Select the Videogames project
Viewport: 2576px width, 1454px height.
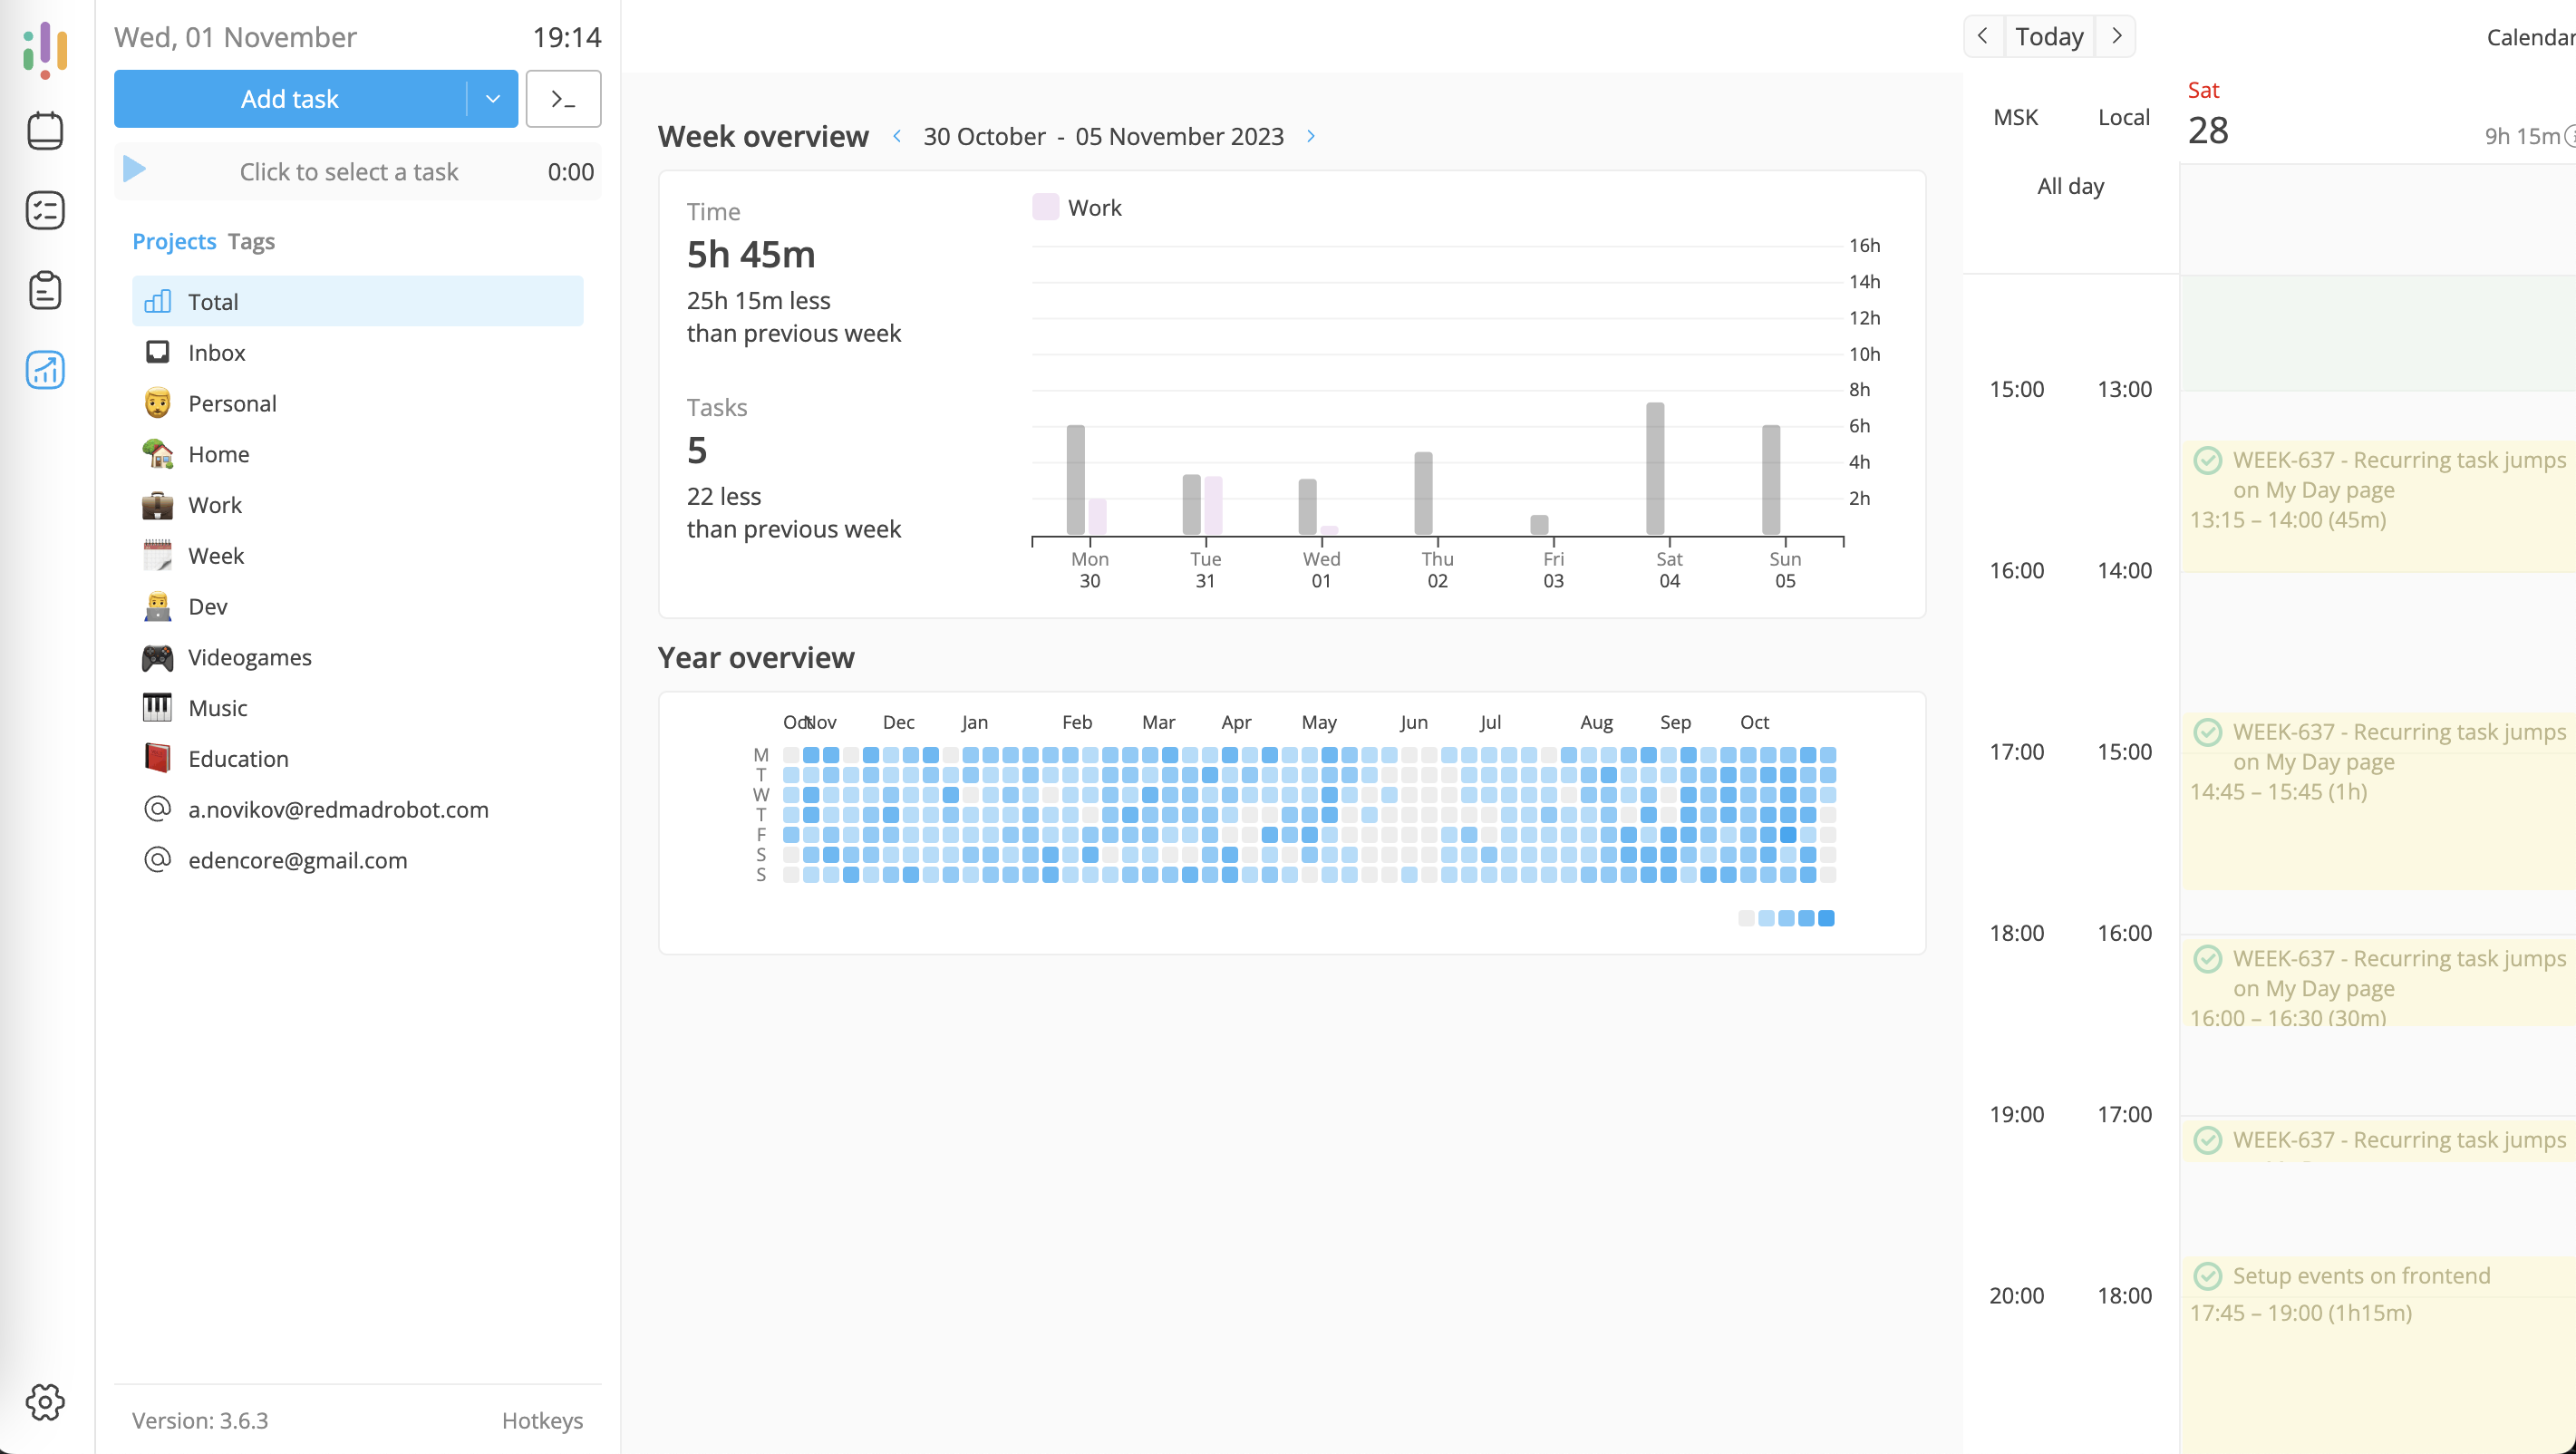click(x=357, y=657)
